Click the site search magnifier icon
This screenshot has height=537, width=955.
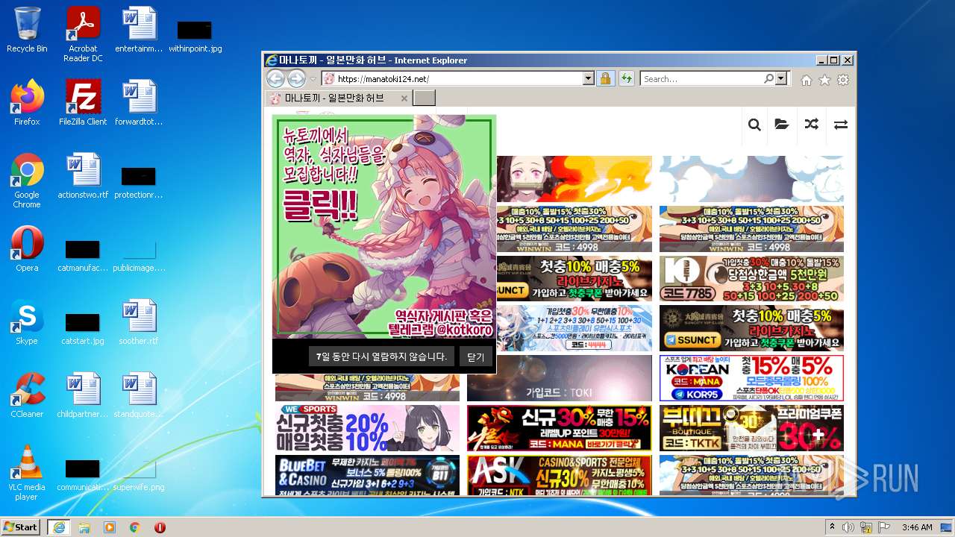tap(754, 125)
